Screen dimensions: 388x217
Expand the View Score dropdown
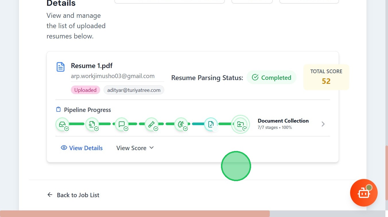[x=135, y=148]
